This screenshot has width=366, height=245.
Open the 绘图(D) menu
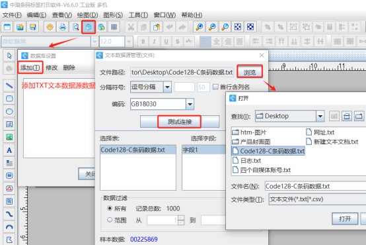coord(87,15)
